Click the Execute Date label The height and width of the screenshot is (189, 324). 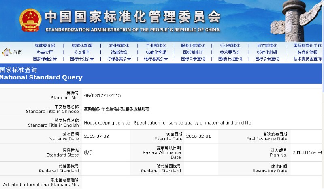pyautogui.click(x=168, y=136)
